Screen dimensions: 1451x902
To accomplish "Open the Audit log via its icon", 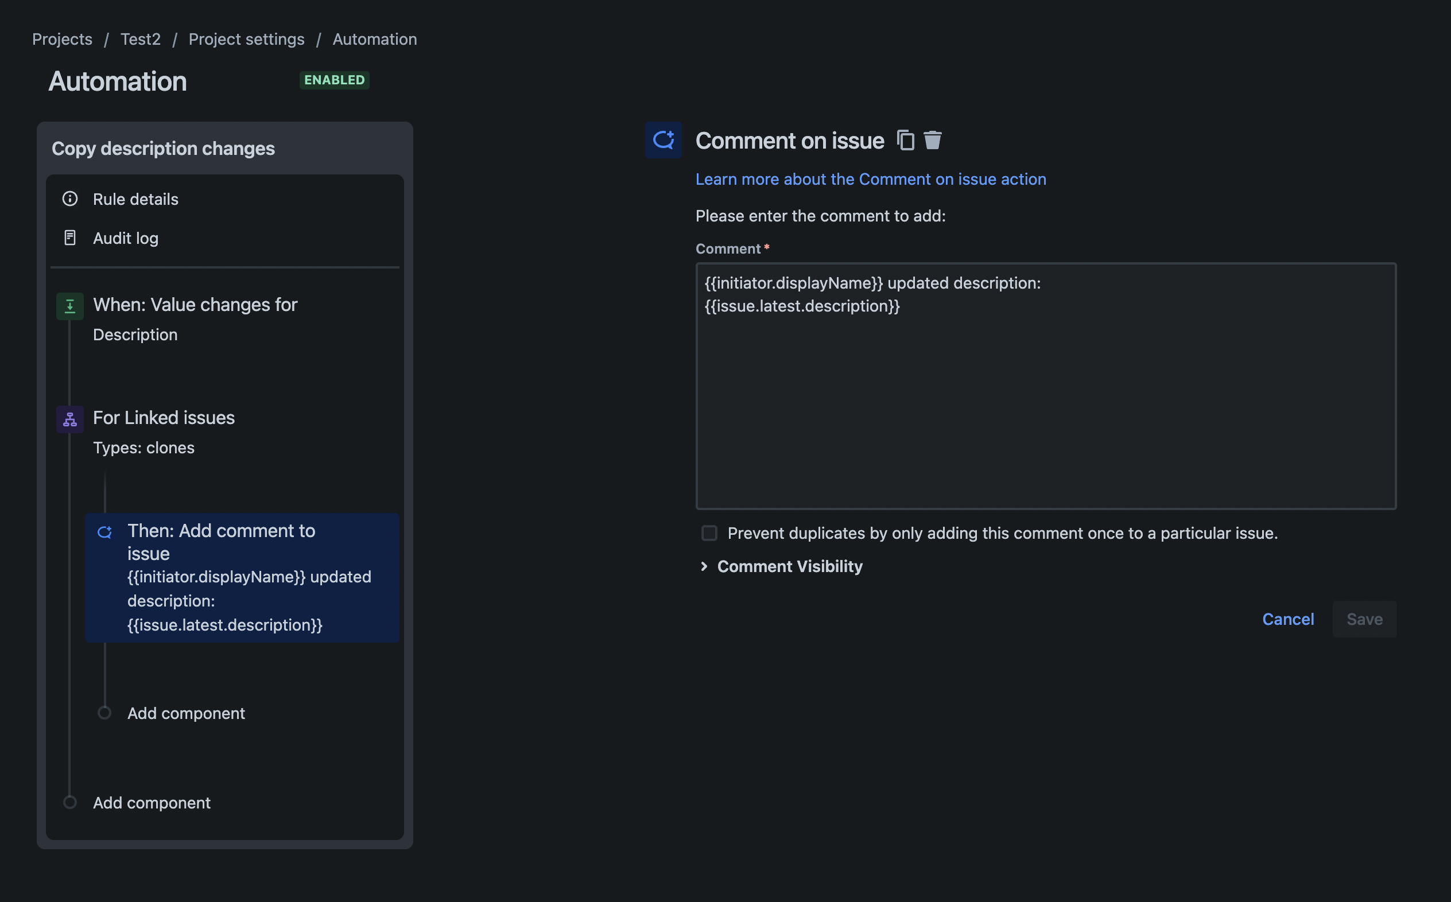I will point(70,238).
